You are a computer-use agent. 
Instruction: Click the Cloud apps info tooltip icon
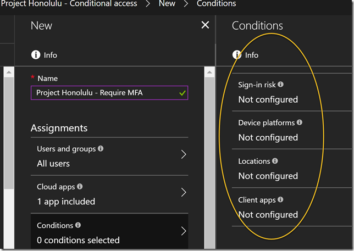tap(80, 187)
